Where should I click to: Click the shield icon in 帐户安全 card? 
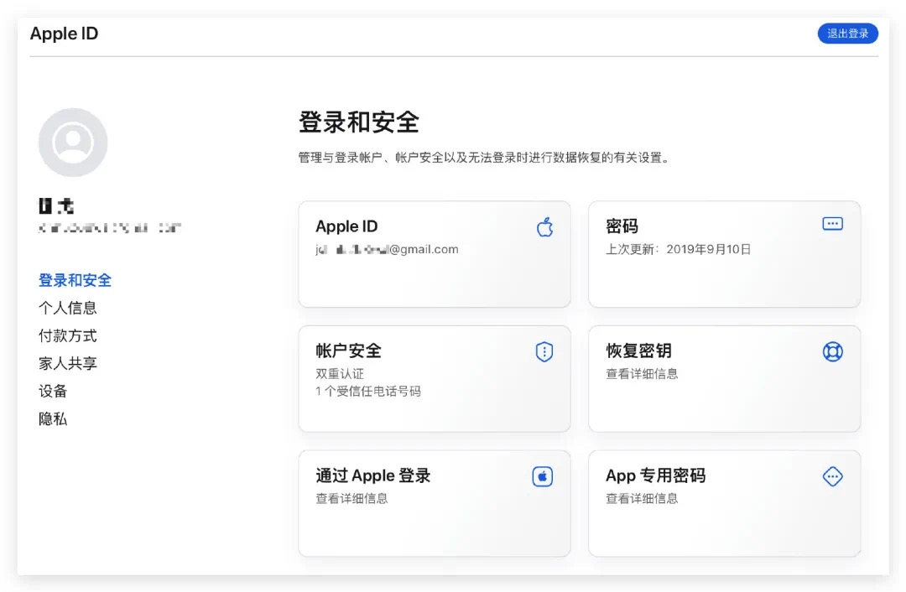click(544, 351)
